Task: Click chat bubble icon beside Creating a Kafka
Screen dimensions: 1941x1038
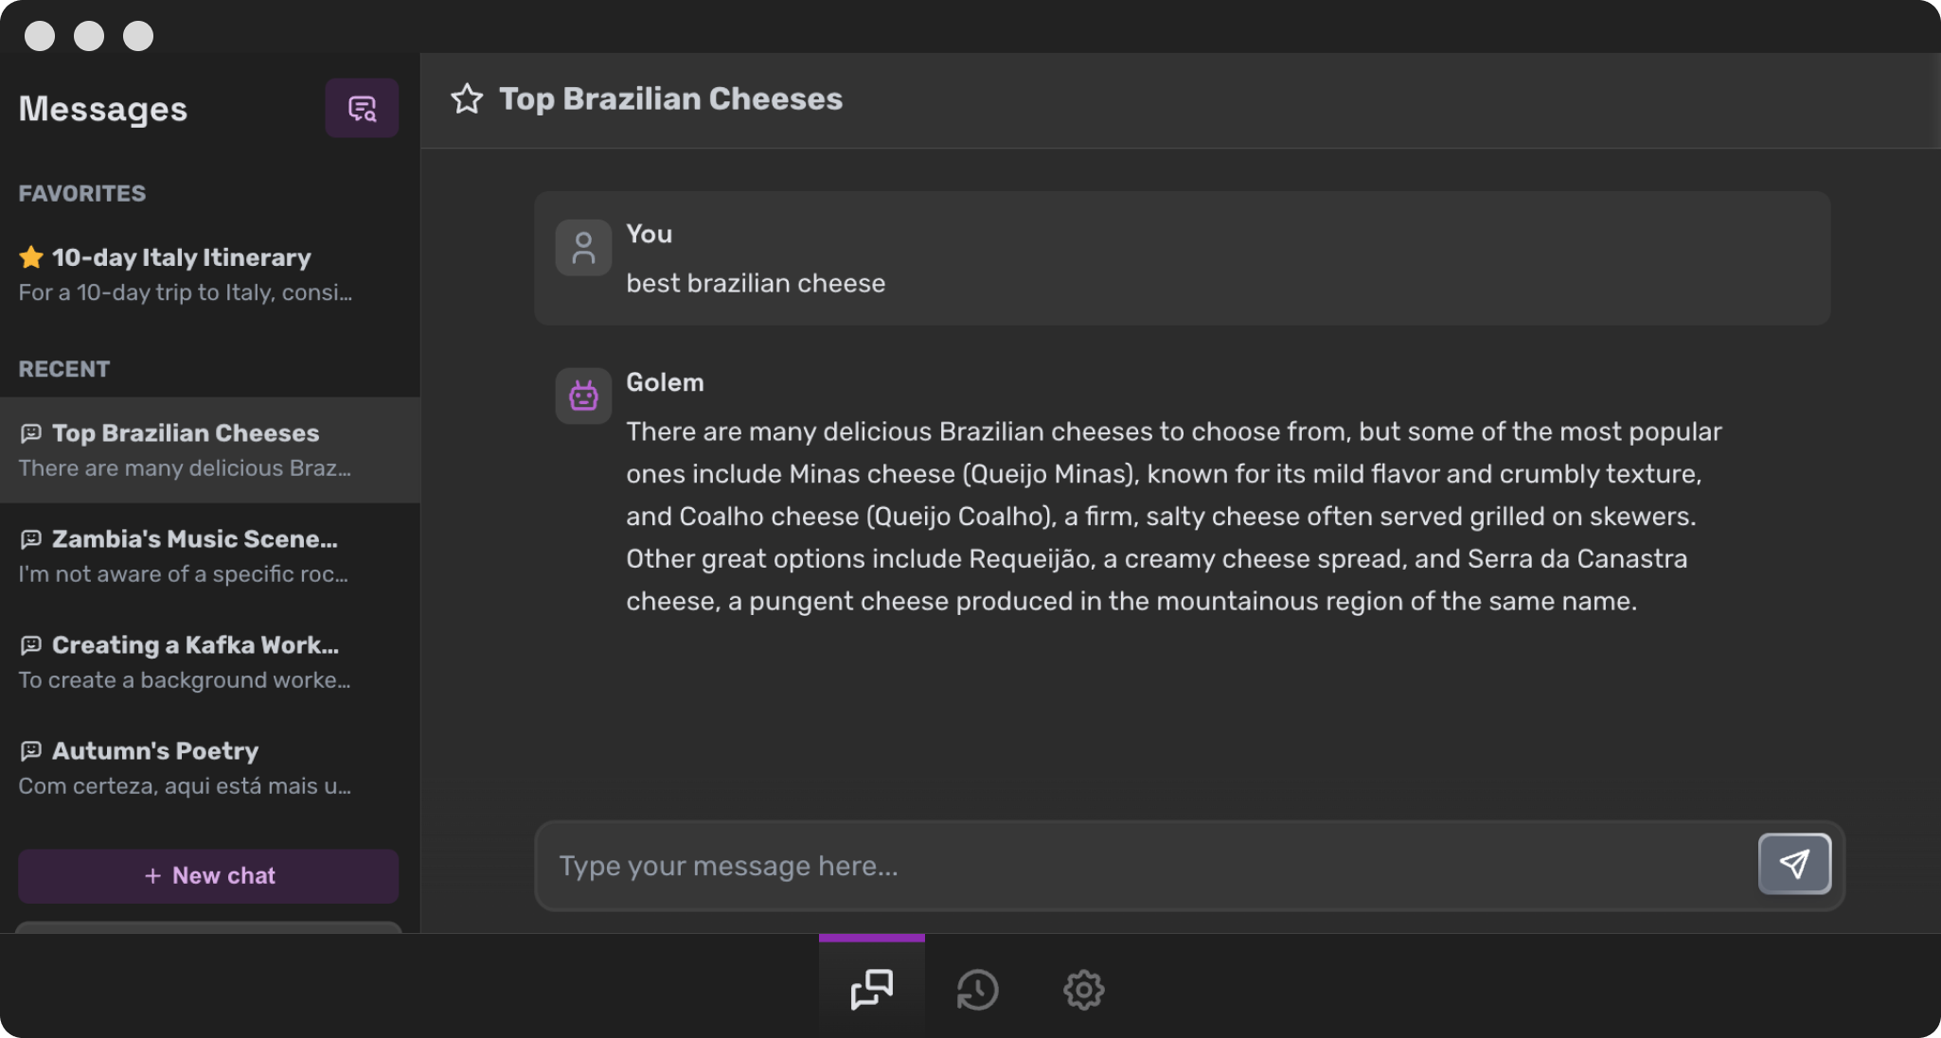Action: [x=31, y=645]
